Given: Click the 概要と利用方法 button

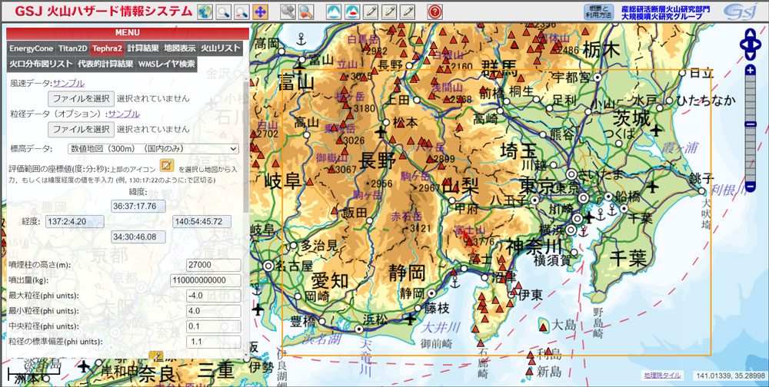Looking at the screenshot, I should [600, 12].
